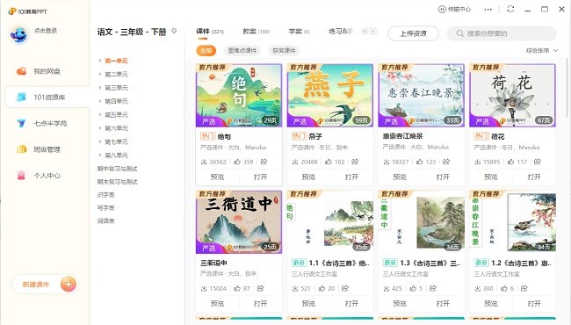Select 期末复习与测试 in the list
Screen dimensions: 571x325
click(x=117, y=182)
